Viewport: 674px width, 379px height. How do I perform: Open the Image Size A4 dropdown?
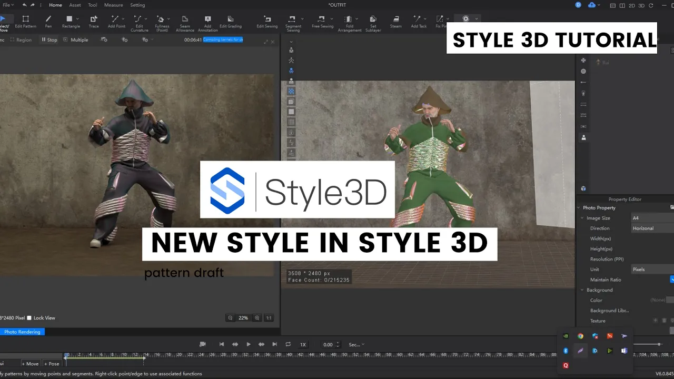[x=652, y=218]
